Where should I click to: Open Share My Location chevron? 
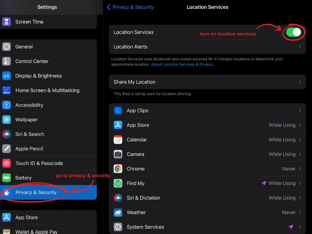300,82
